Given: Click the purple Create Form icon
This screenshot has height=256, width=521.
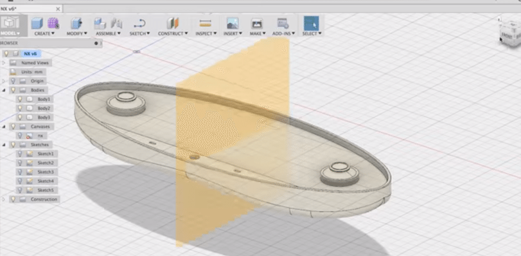Looking at the screenshot, I should [x=53, y=23].
